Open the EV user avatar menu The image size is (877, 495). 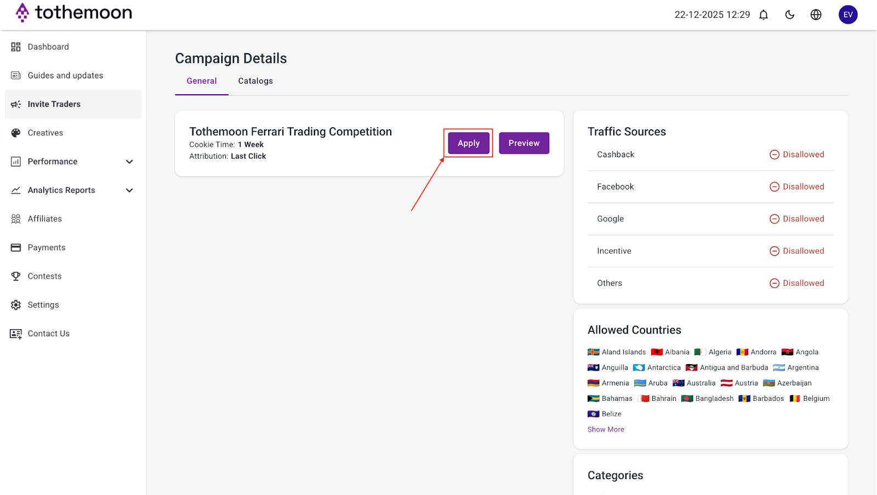848,15
